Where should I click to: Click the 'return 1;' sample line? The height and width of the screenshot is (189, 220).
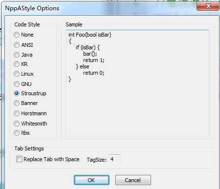click(x=93, y=60)
